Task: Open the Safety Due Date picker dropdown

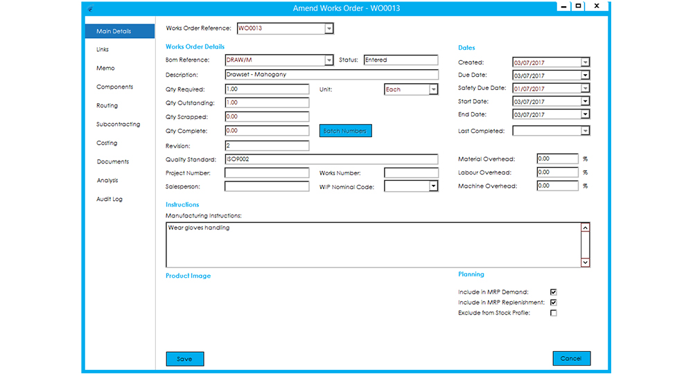Action: pyautogui.click(x=585, y=89)
